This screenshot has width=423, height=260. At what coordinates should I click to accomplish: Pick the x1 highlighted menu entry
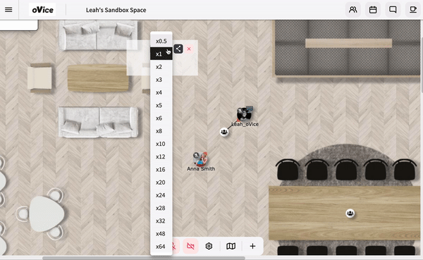[161, 54]
